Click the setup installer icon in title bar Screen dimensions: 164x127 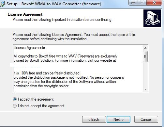point(2,4)
